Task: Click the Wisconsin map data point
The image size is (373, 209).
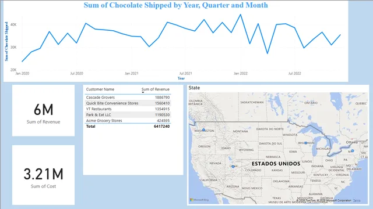Action: coord(306,143)
